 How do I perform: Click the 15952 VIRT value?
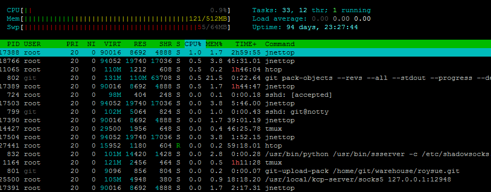pos(110,145)
